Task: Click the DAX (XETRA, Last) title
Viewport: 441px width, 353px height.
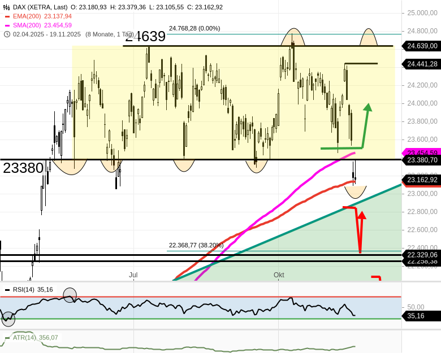Action: click(x=39, y=7)
